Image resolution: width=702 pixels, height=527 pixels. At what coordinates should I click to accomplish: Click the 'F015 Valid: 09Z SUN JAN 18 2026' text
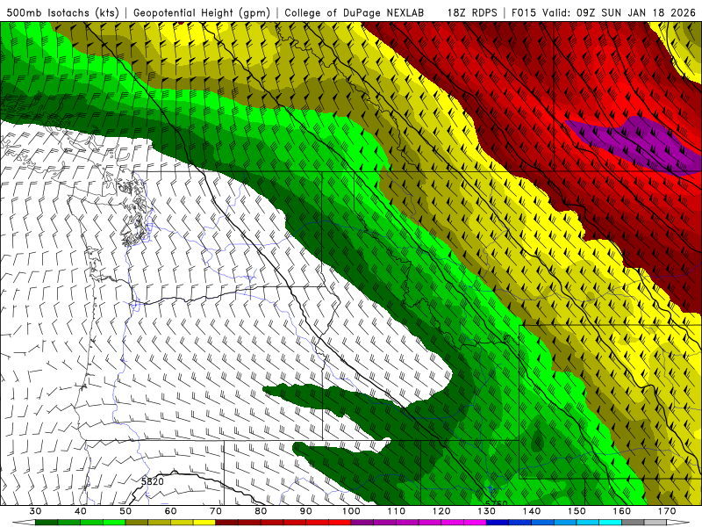click(604, 12)
